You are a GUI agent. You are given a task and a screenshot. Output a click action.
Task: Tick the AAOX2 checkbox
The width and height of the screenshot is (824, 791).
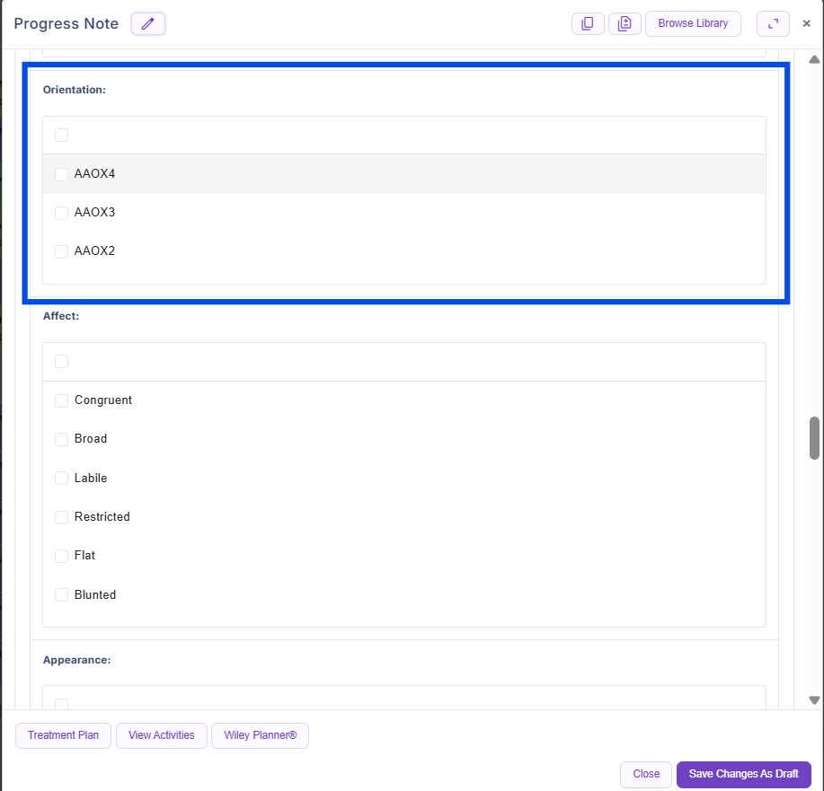[x=62, y=251]
